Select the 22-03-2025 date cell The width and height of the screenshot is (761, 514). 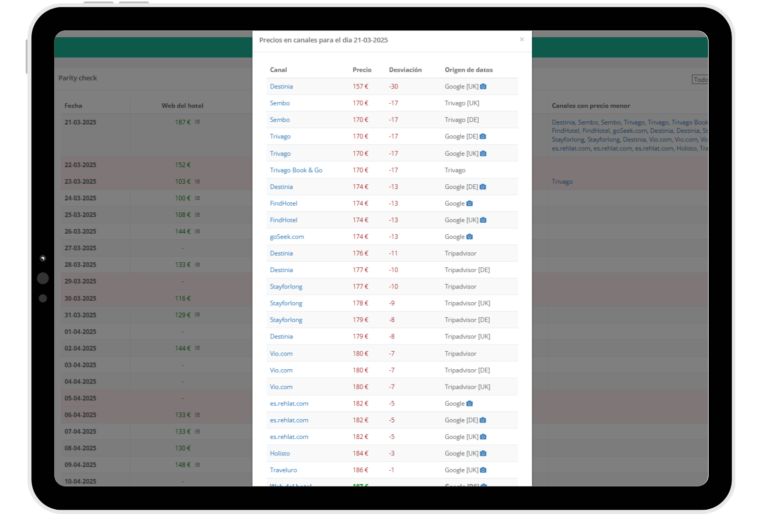pos(80,165)
